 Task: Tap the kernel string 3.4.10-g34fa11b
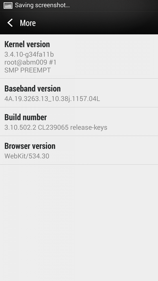29,54
